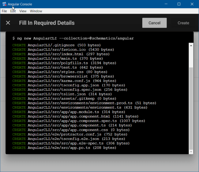Maximize the Angular Console window
The width and height of the screenshot is (199, 172).
click(179, 4)
